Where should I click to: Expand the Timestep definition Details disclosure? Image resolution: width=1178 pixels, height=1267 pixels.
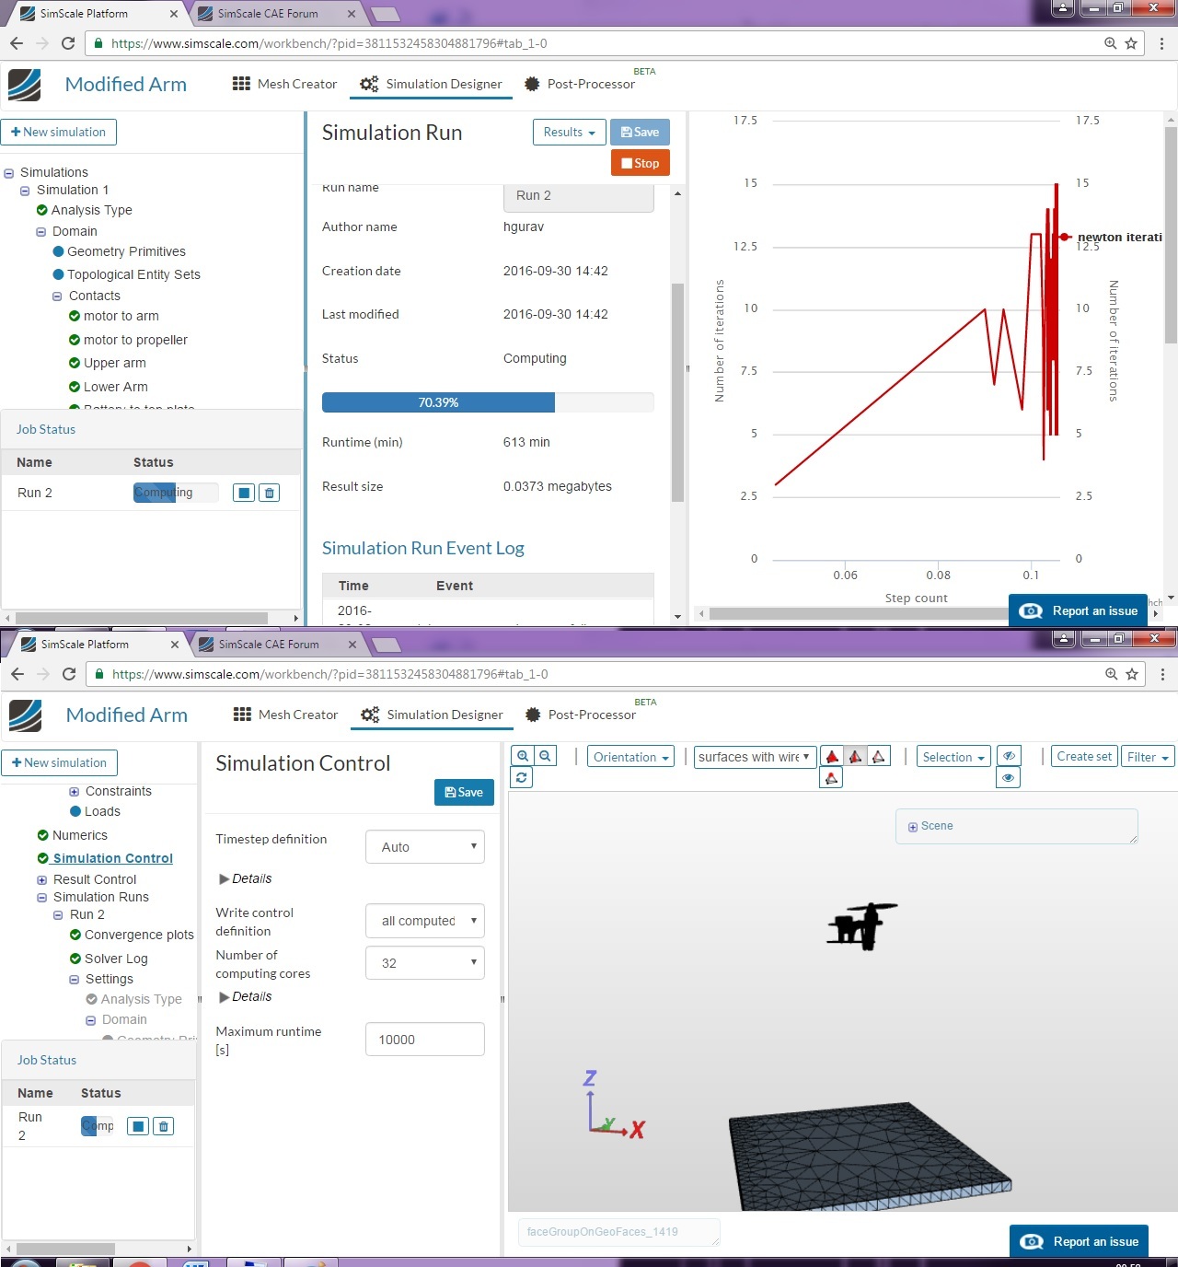(x=245, y=878)
